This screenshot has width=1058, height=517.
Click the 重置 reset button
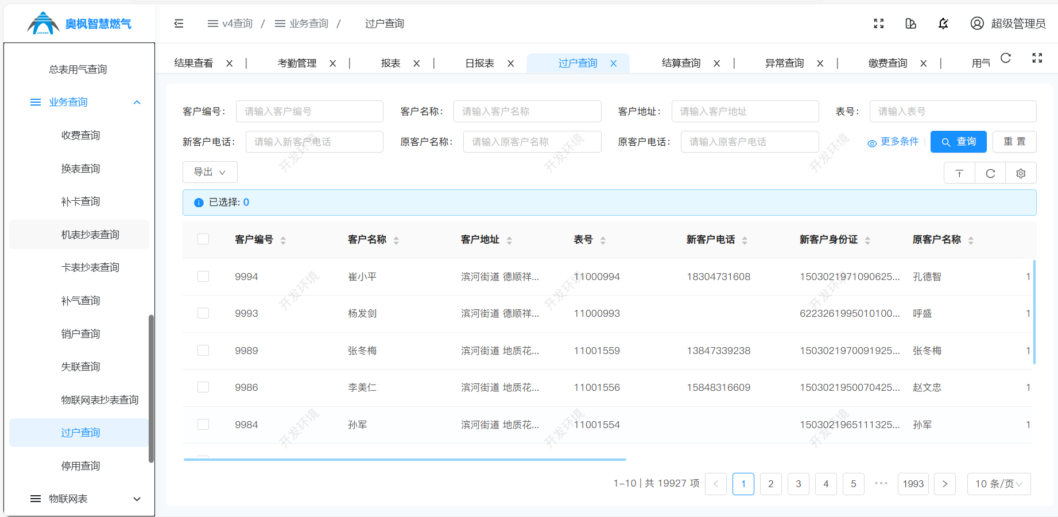click(x=1014, y=142)
